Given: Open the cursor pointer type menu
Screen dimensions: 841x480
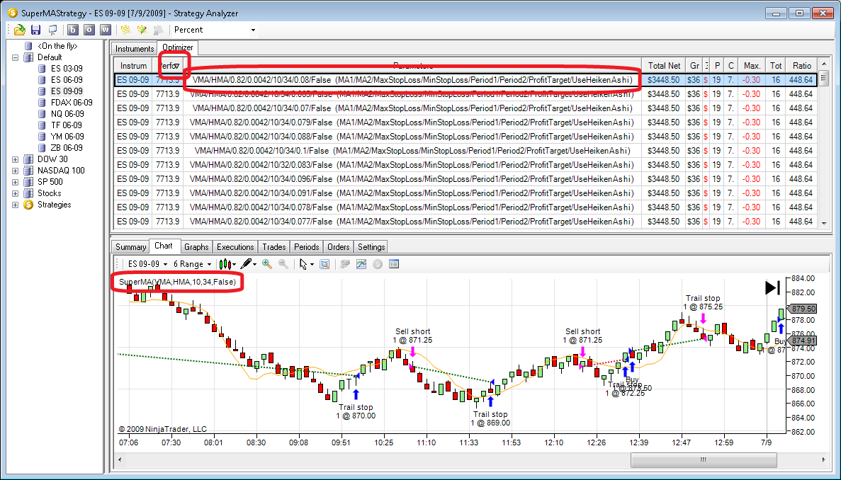Looking at the screenshot, I should point(306,264).
